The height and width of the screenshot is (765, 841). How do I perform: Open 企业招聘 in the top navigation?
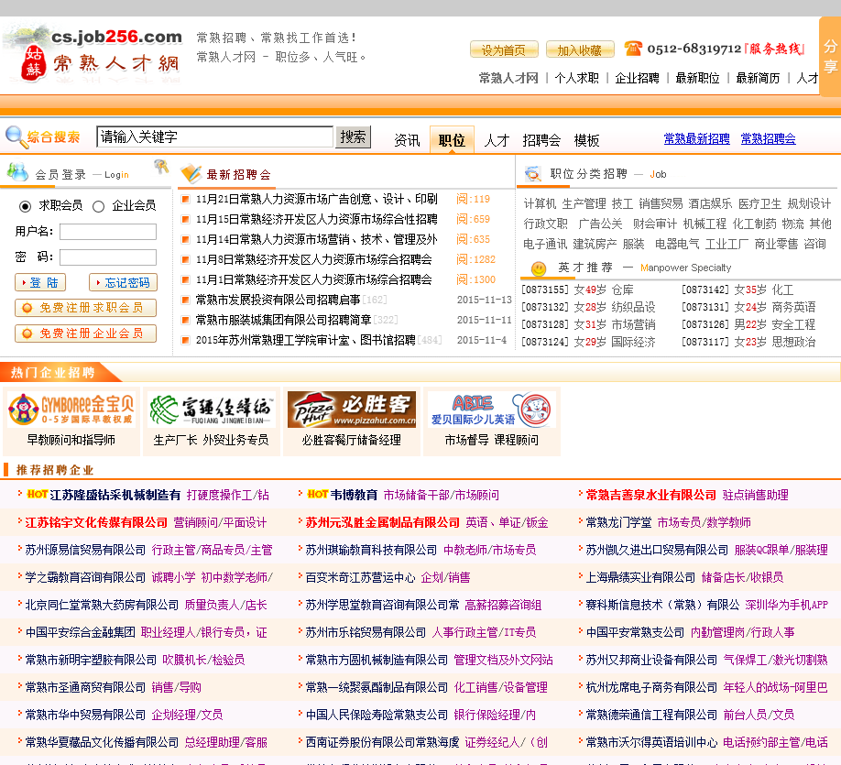(637, 78)
